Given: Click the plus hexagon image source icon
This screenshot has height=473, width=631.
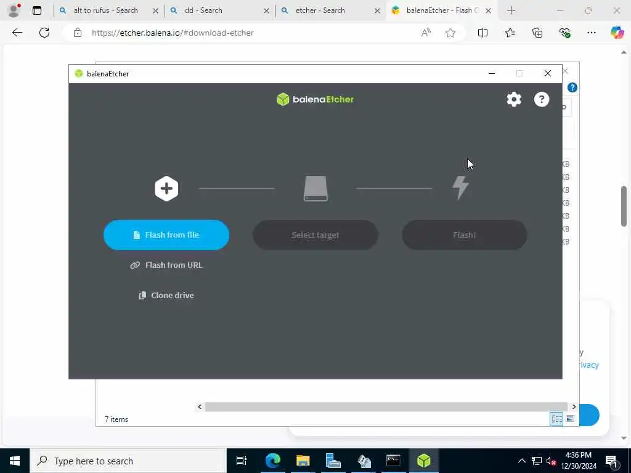Looking at the screenshot, I should click(166, 188).
